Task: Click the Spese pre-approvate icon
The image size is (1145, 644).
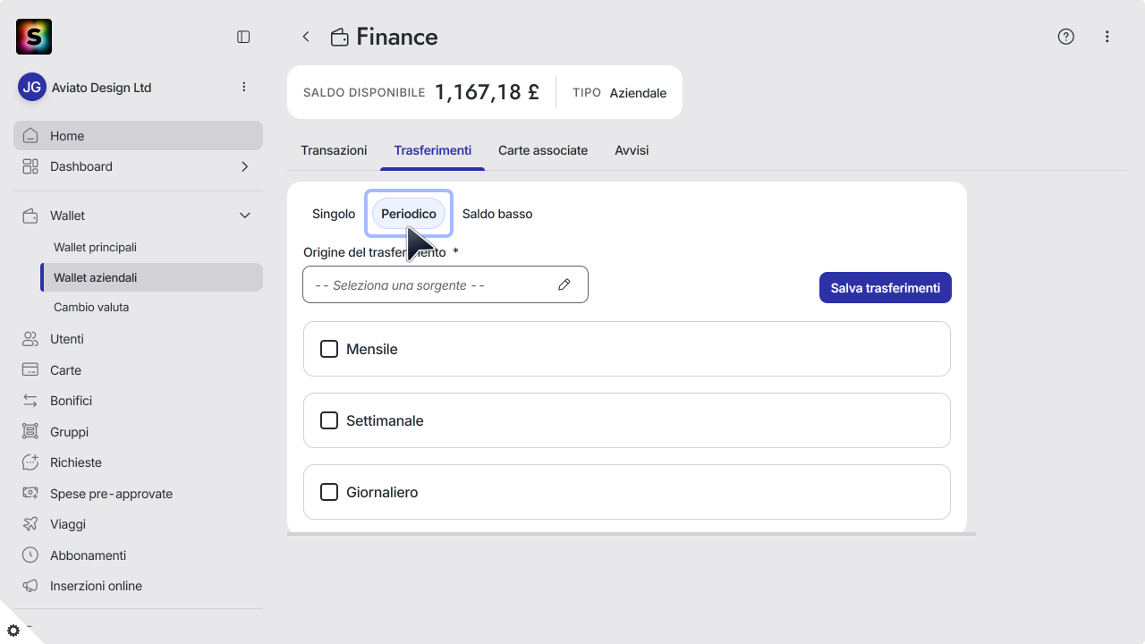Action: coord(30,494)
